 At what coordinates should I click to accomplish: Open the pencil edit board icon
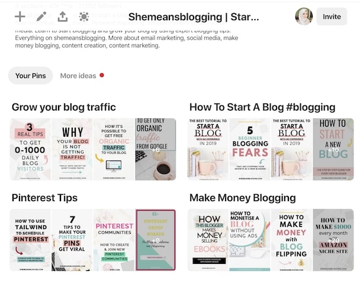(x=41, y=17)
